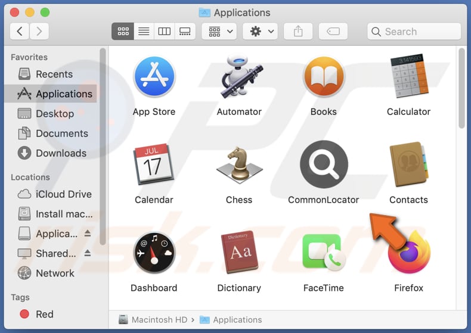The image size is (471, 333).
Task: Click the Share toolbar button
Action: [x=298, y=31]
